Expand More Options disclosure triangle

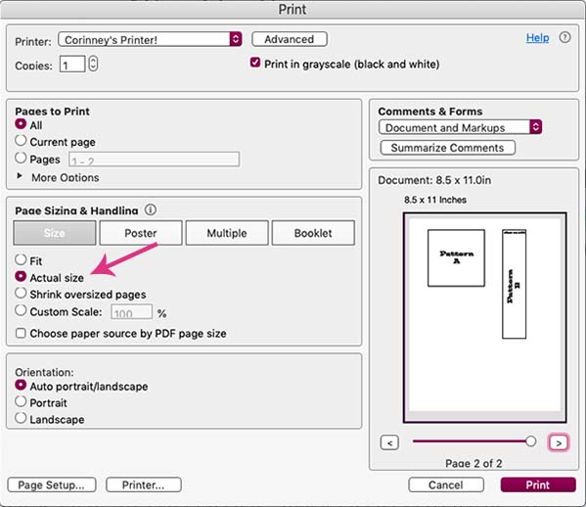coord(20,176)
